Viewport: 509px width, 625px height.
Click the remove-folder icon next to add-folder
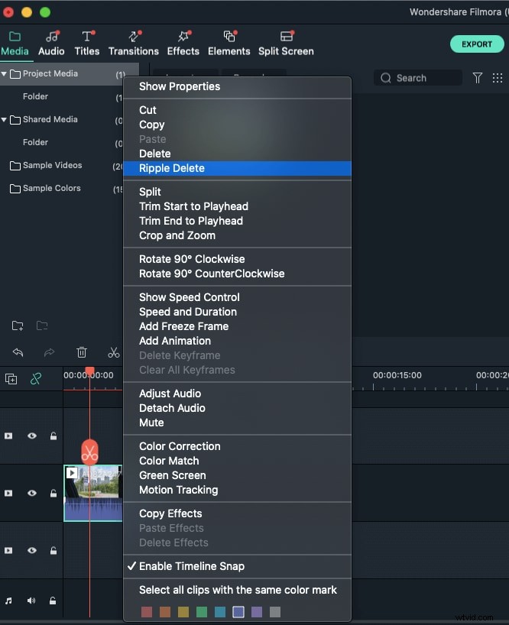[43, 325]
